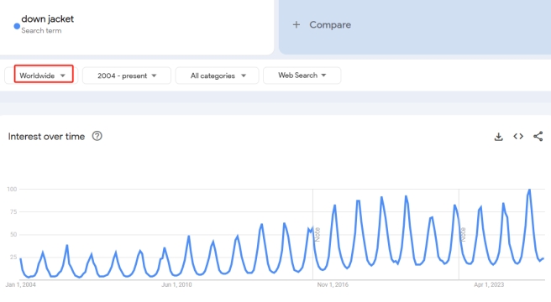Click the highest peak on the chart
551x302 pixels.
[529, 190]
